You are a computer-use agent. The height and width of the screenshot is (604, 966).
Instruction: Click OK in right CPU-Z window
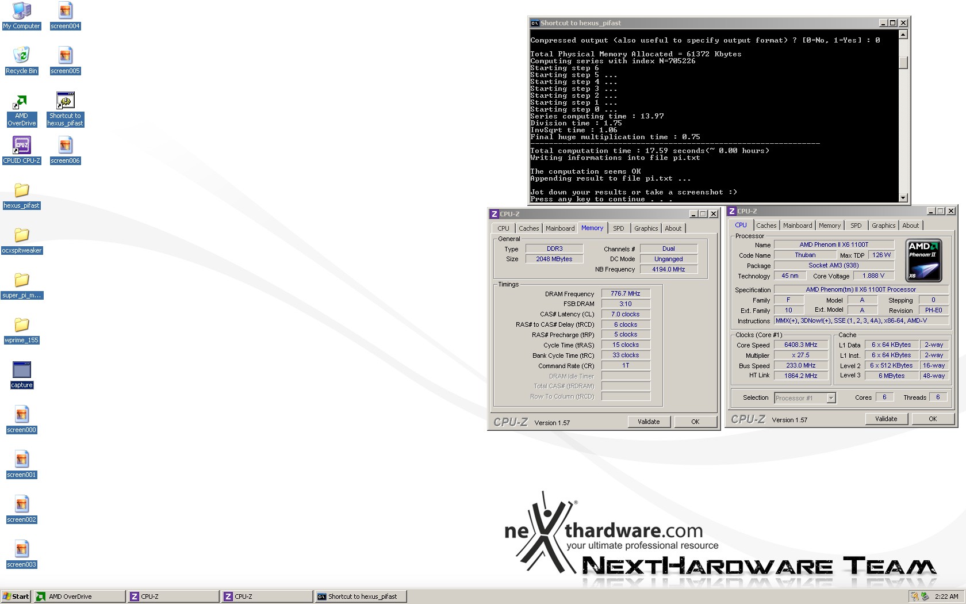933,419
